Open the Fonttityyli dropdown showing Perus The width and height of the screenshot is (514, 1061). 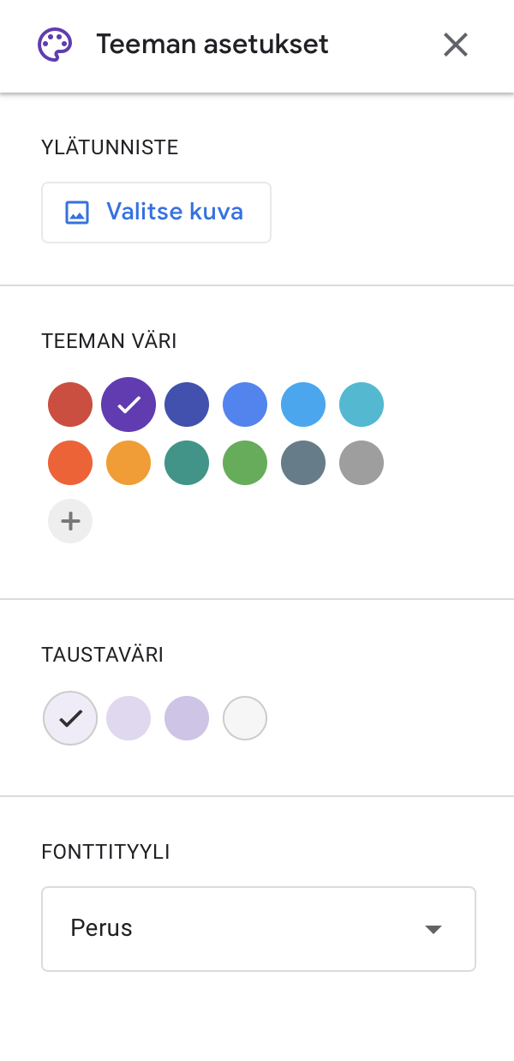[258, 929]
